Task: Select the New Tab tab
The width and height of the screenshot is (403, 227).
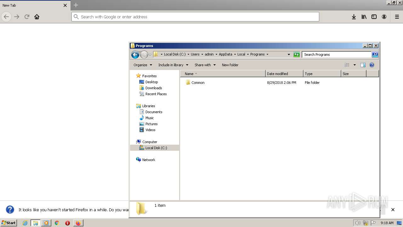Action: coord(35,5)
